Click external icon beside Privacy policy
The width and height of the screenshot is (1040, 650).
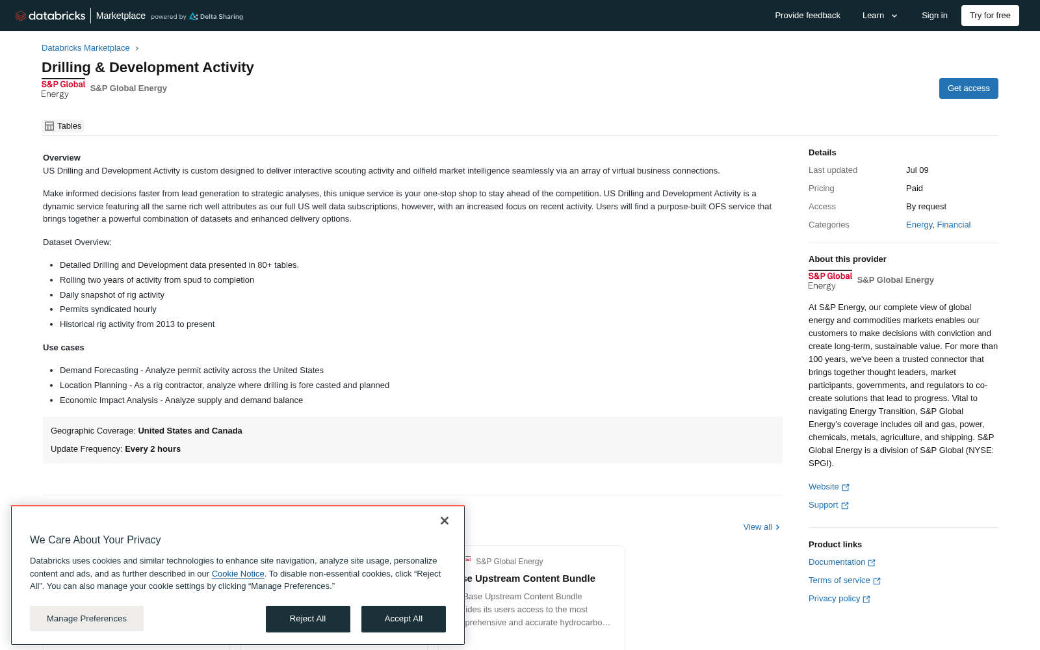click(x=866, y=599)
